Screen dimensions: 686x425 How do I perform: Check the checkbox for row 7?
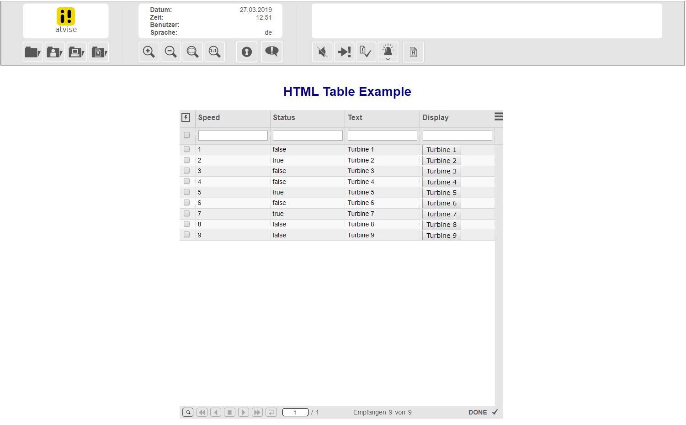pyautogui.click(x=186, y=214)
